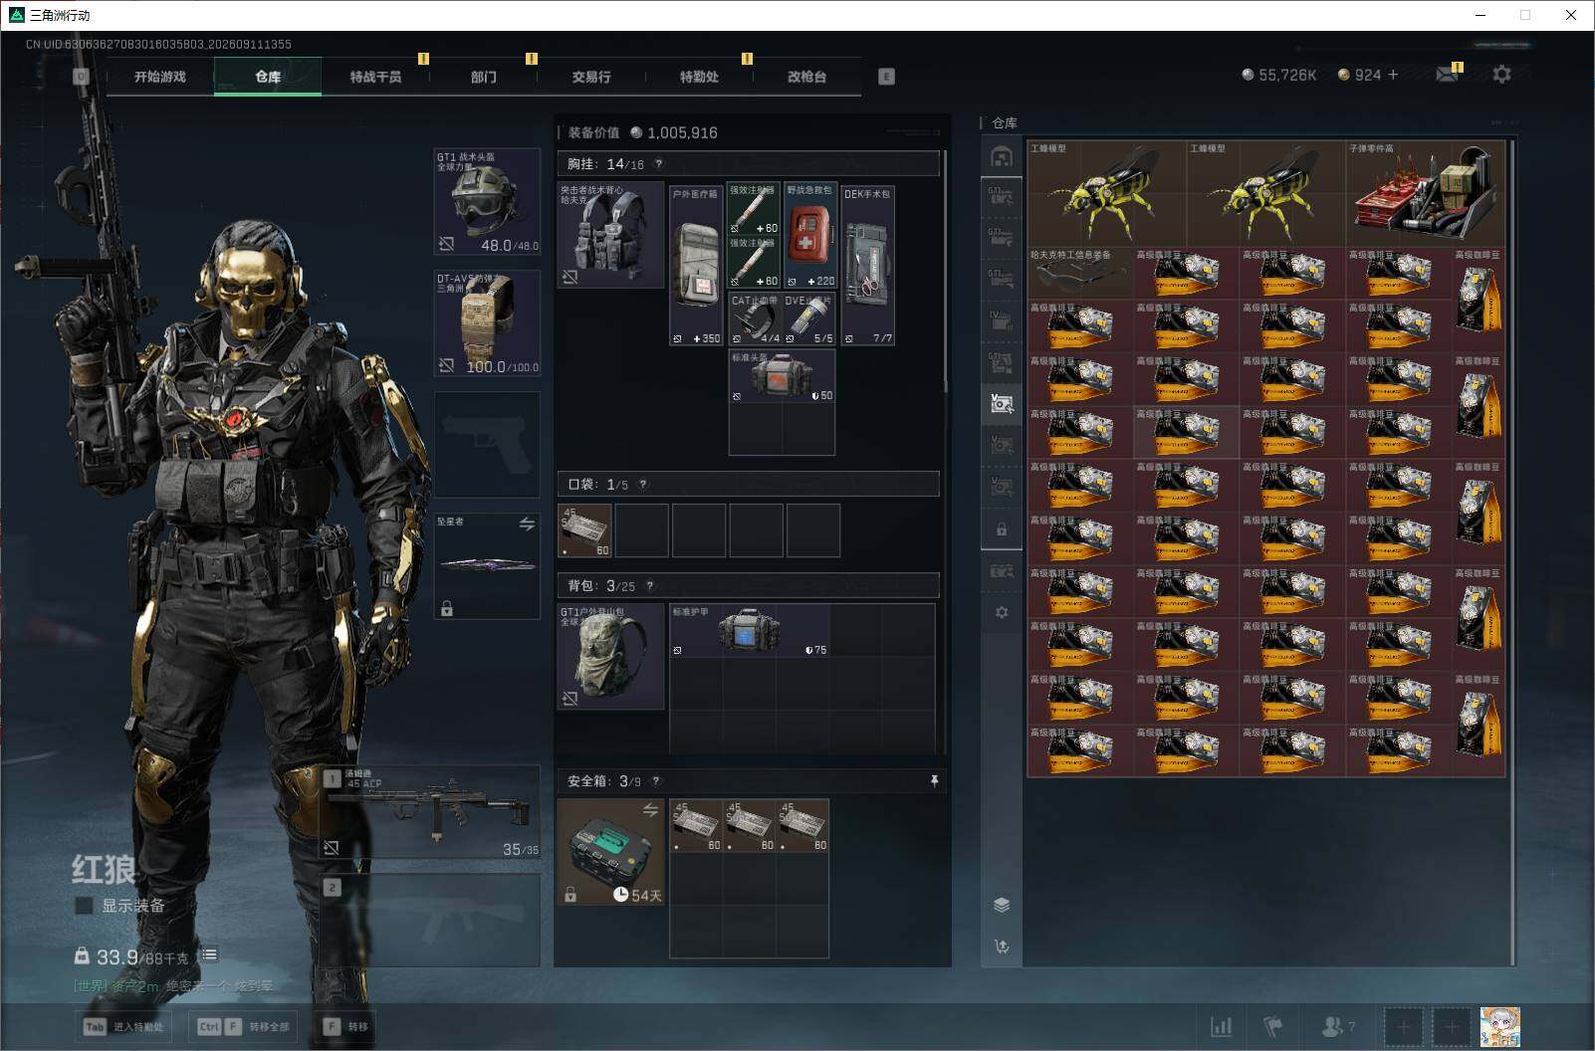Click the Ctrl F 转移全部 button
The image size is (1595, 1051).
coord(244,1026)
